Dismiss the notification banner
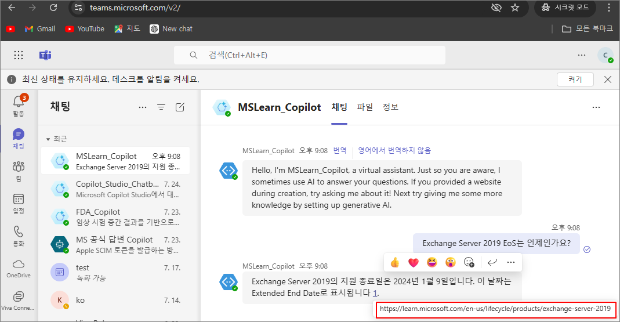This screenshot has height=322, width=620. 608,79
